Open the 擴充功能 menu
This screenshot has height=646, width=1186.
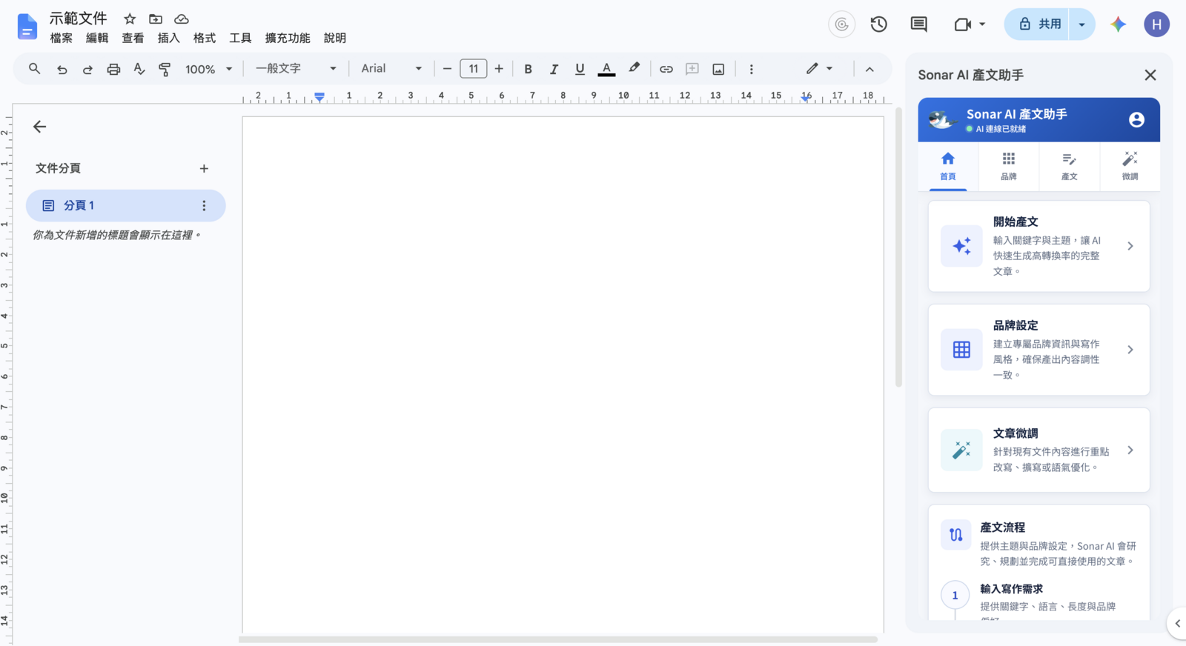[288, 39]
